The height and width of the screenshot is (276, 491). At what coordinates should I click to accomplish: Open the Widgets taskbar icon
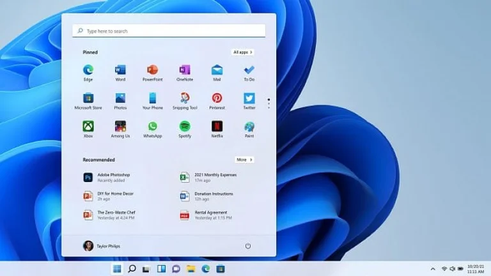[x=161, y=269]
